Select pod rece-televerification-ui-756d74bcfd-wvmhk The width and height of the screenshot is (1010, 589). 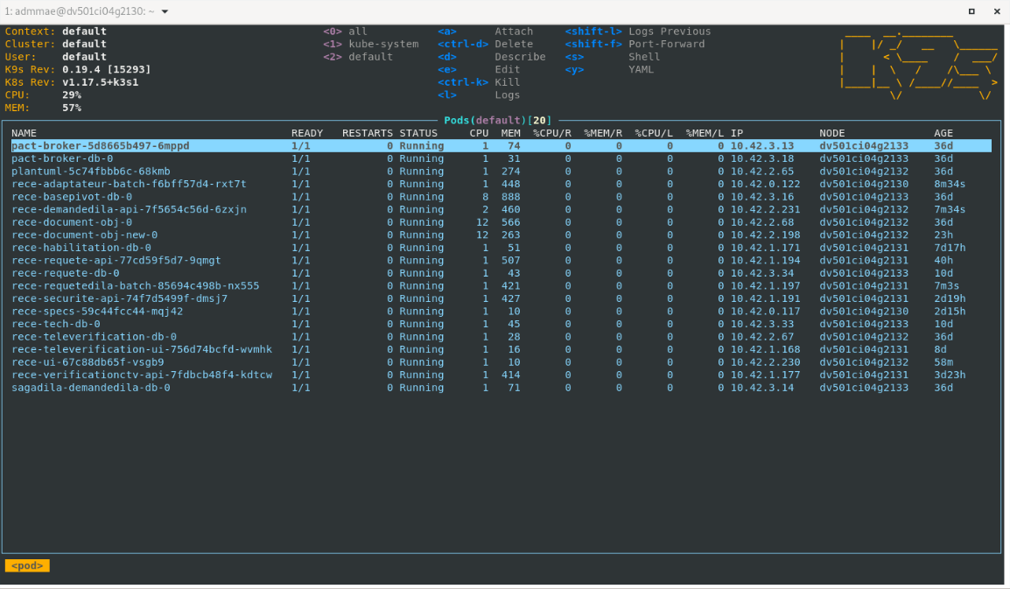pyautogui.click(x=501, y=350)
